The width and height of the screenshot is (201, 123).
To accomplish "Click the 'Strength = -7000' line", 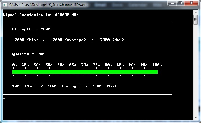I will pyautogui.click(x=31, y=29).
